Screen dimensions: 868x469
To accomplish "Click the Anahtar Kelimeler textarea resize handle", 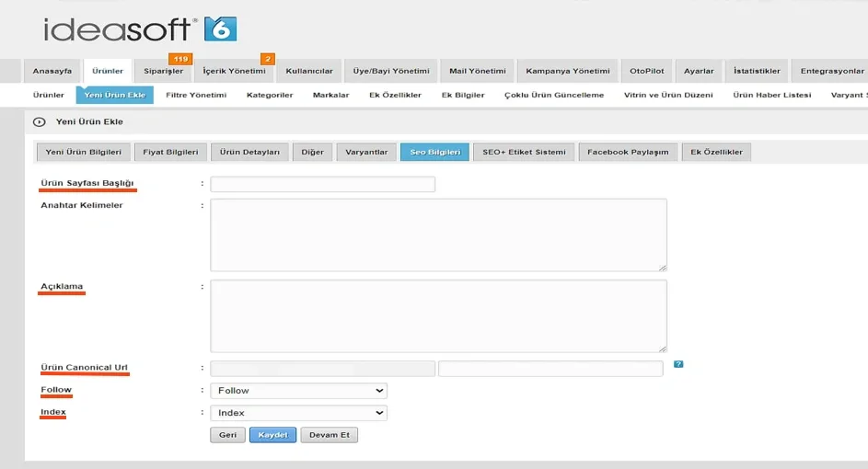I will (663, 268).
